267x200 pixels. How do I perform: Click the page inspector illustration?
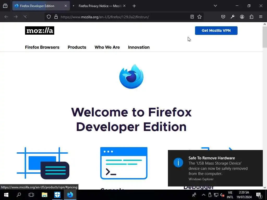[x=43, y=163]
